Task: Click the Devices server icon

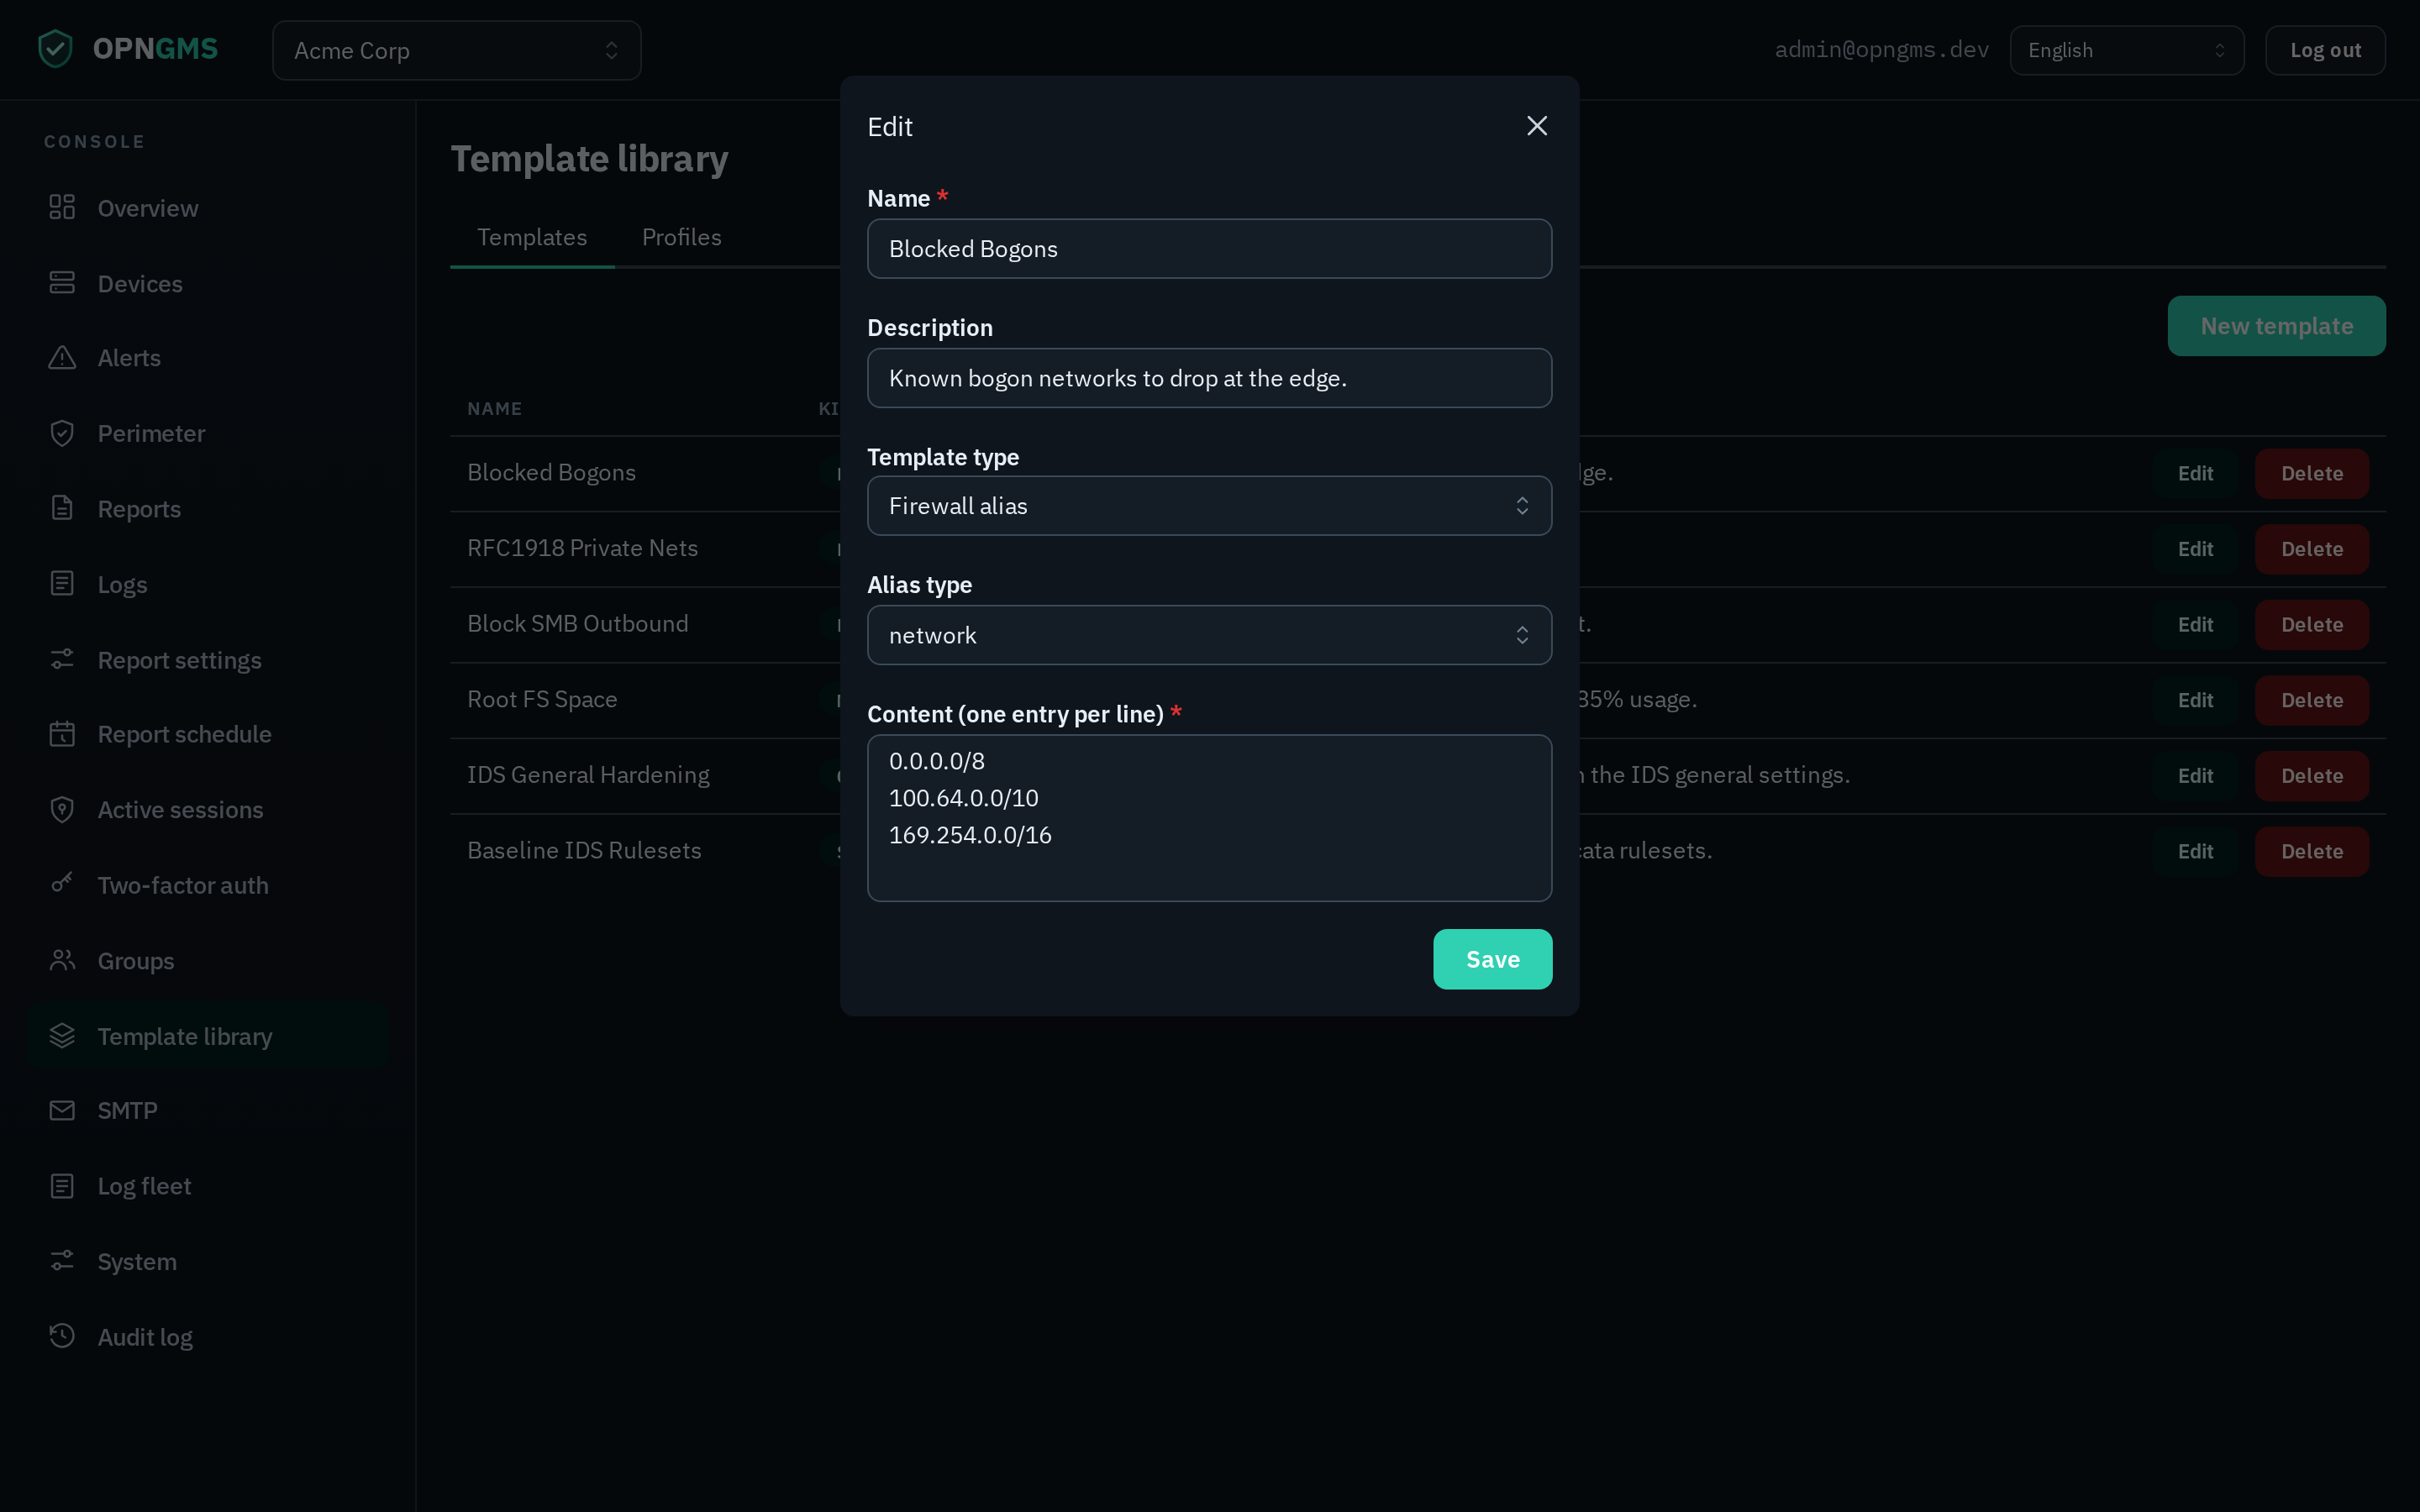Action: point(62,283)
